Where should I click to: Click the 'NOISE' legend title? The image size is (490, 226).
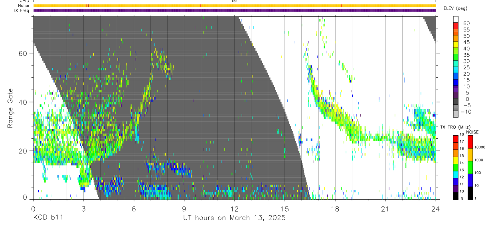(x=472, y=132)
